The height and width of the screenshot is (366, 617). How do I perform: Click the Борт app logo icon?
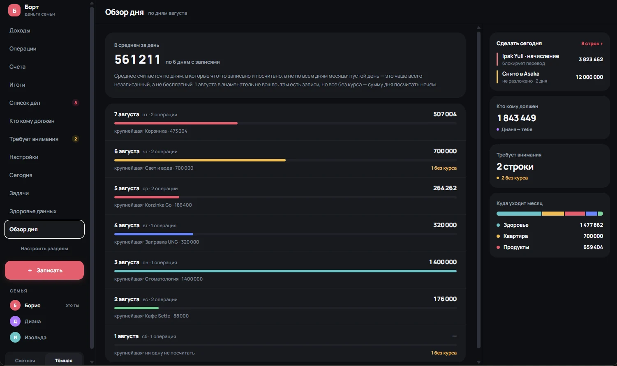click(14, 10)
